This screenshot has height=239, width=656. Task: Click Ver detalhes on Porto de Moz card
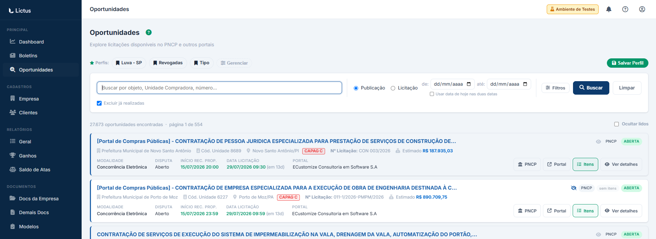pyautogui.click(x=621, y=211)
